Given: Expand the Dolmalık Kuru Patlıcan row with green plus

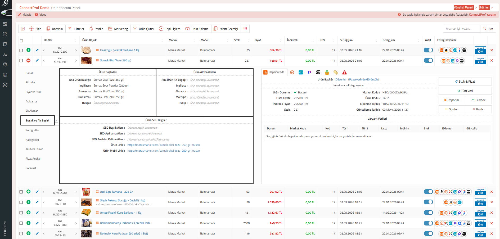Looking at the screenshot, I should click(x=28, y=233).
